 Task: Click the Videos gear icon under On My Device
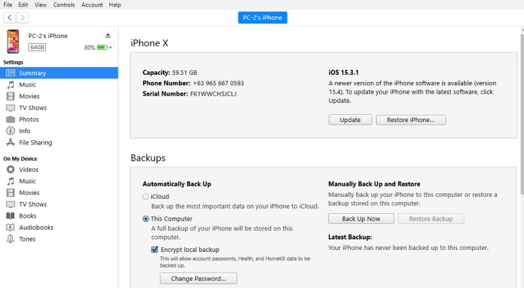pos(11,169)
